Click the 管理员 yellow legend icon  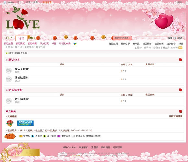coord(21,136)
